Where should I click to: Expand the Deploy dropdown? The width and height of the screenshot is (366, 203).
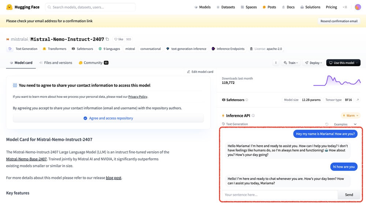coord(314,63)
